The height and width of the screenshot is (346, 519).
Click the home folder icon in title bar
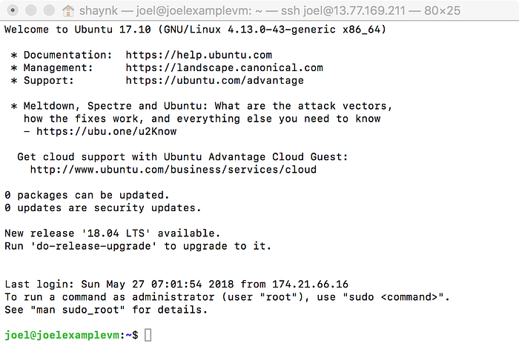click(x=68, y=10)
